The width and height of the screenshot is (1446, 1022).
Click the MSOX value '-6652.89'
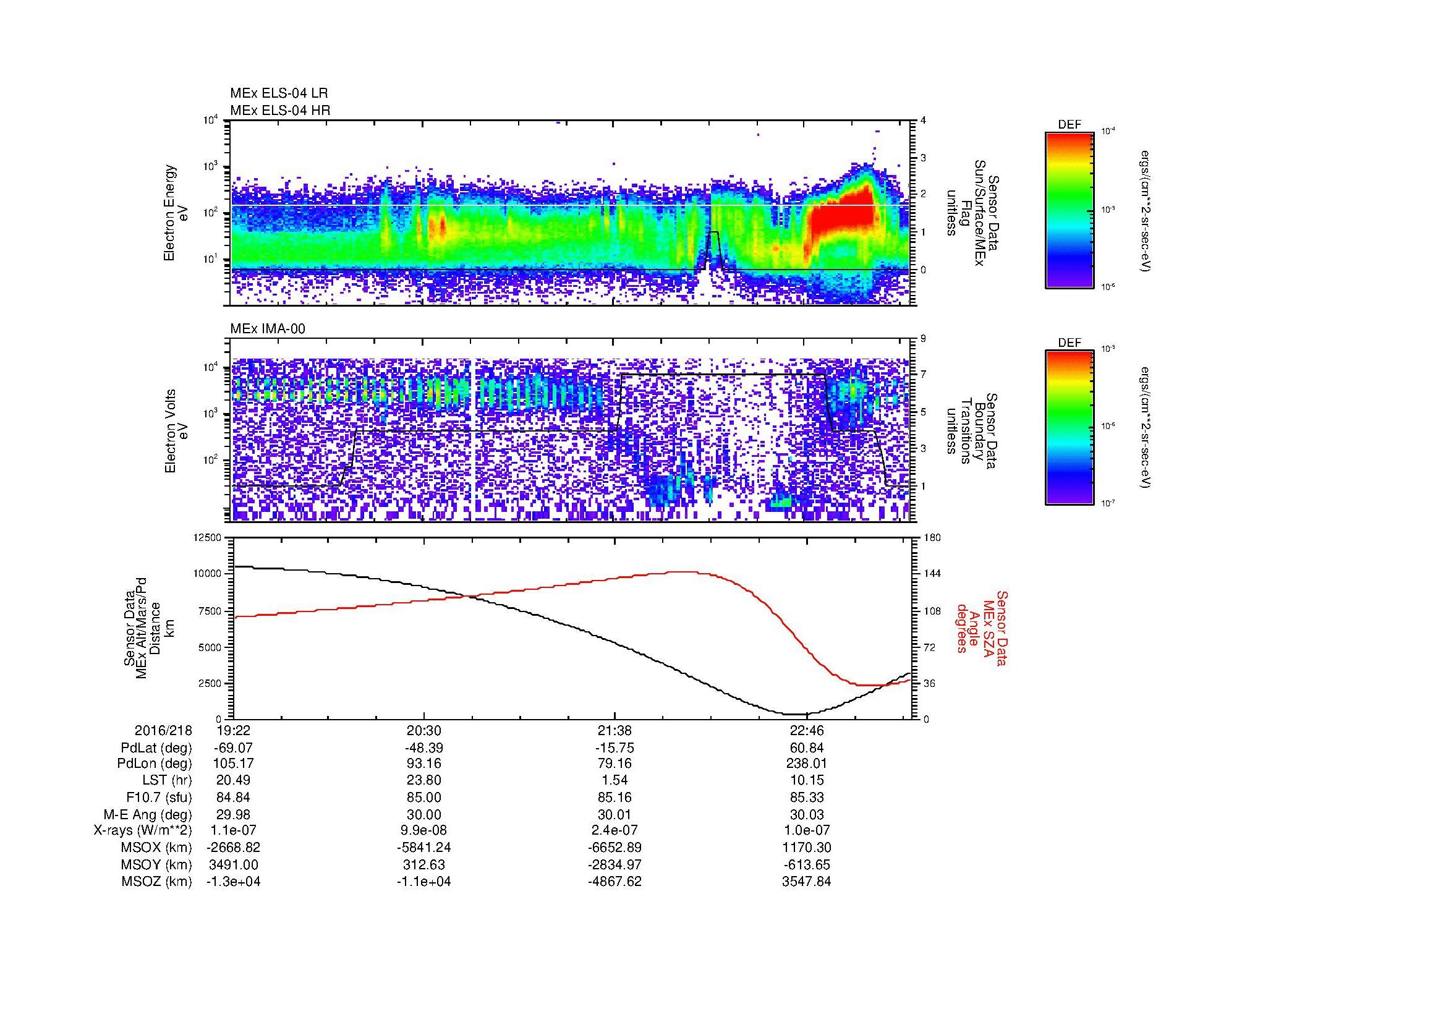point(615,848)
